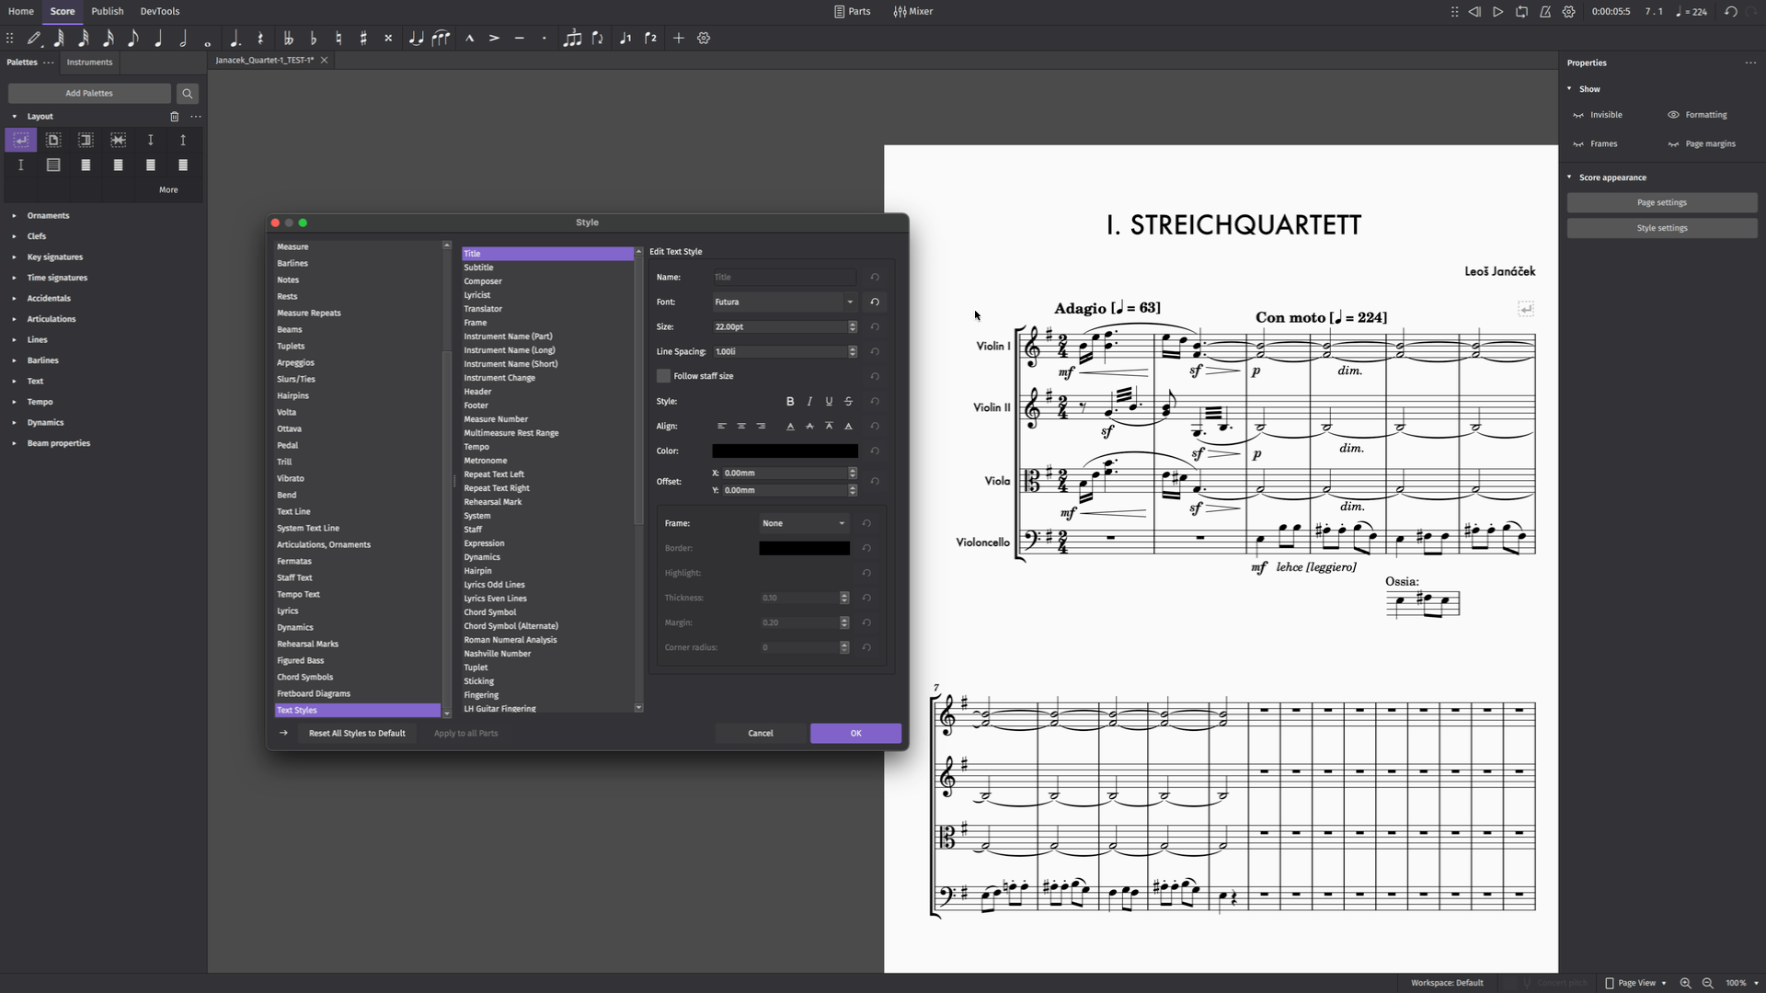Select the eighth note duration

click(x=132, y=38)
